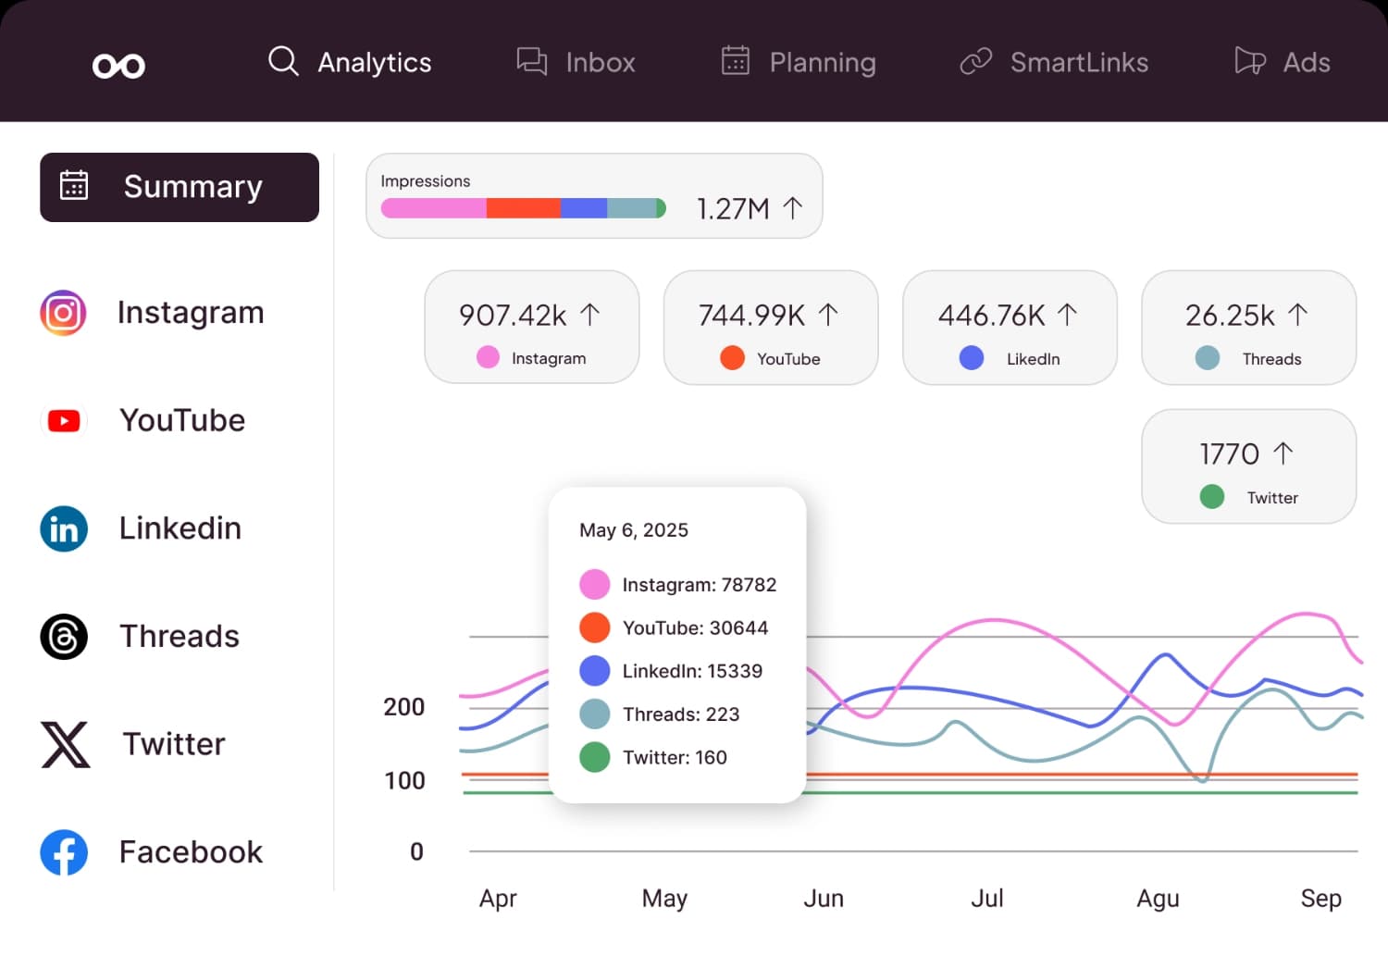Open the Inbox from the top navigation

[575, 62]
